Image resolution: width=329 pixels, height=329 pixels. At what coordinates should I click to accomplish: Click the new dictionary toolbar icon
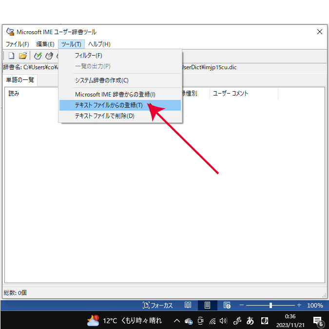(11, 56)
